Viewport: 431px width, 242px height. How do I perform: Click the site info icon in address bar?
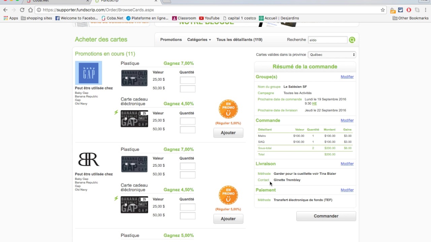(x=39, y=10)
